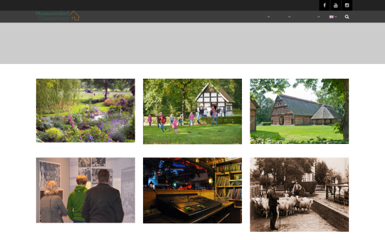Screen dimensions: 385x240
Task: Click the half-timbered house in children photo
Action: pyautogui.click(x=215, y=100)
